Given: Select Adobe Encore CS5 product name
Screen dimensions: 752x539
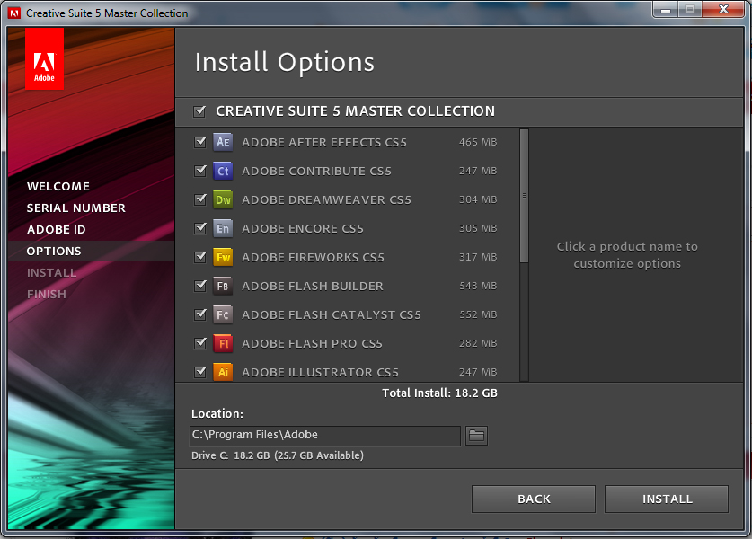Looking at the screenshot, I should click(303, 229).
